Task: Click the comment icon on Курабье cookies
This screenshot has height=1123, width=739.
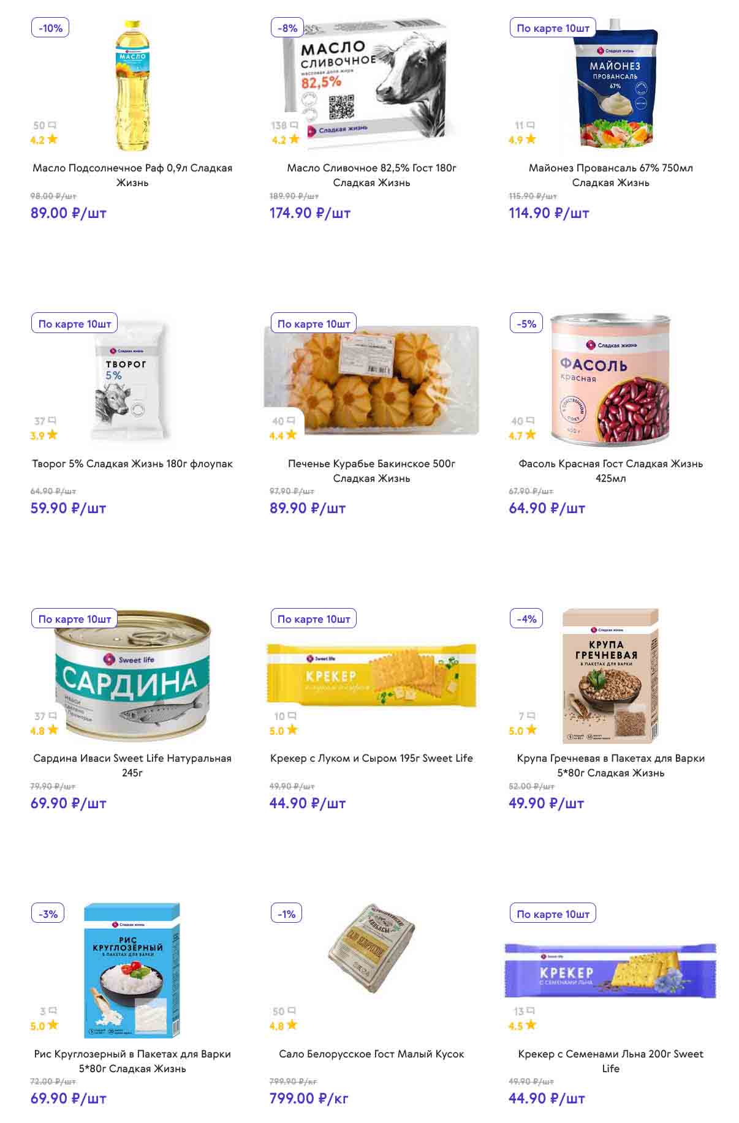Action: tap(292, 421)
